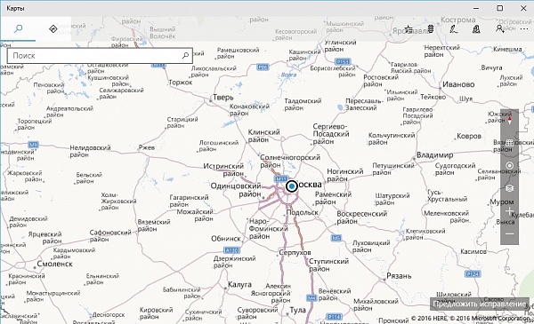Click the magnifier inside the search box
Screen dimensions: 534x324
pyautogui.click(x=186, y=55)
